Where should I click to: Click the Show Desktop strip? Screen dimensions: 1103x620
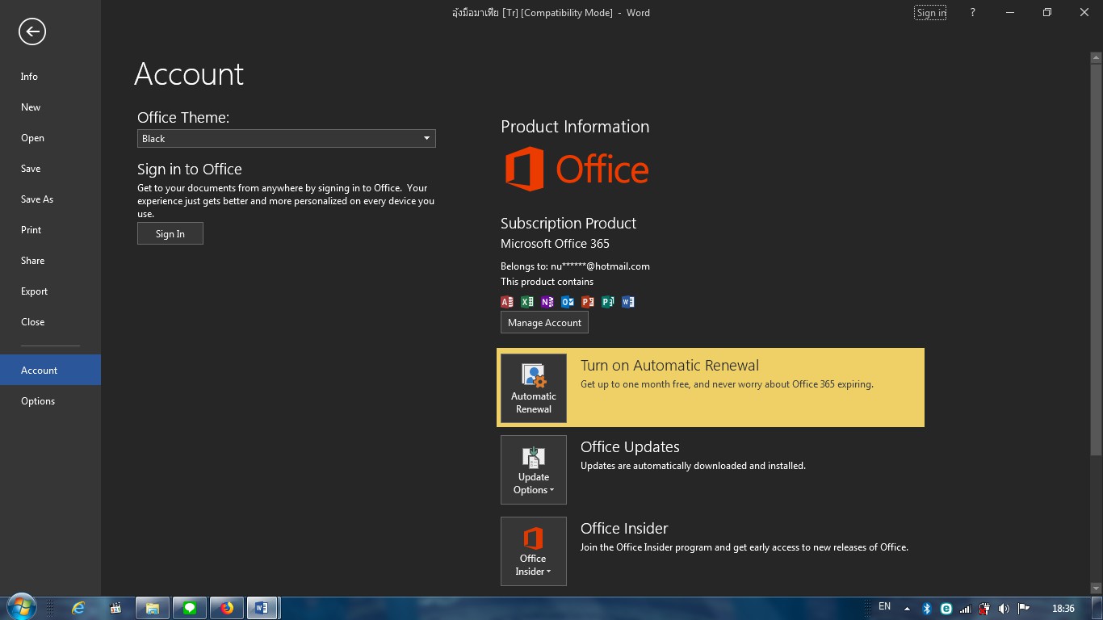(1097, 608)
